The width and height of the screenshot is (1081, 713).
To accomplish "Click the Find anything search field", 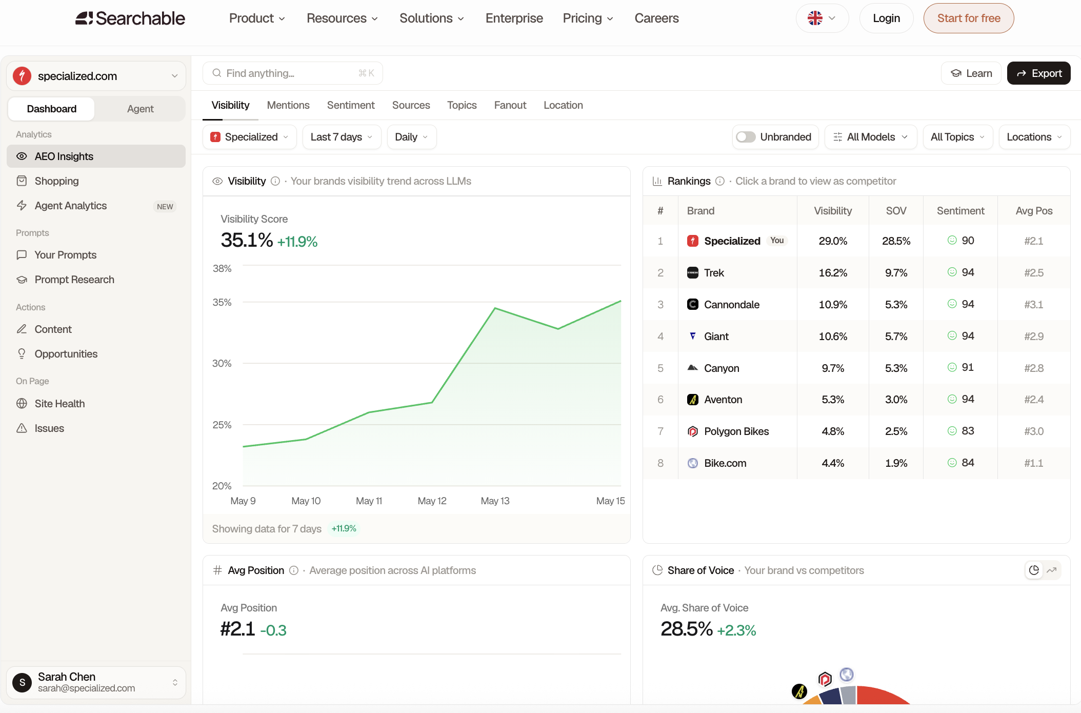I will click(293, 73).
